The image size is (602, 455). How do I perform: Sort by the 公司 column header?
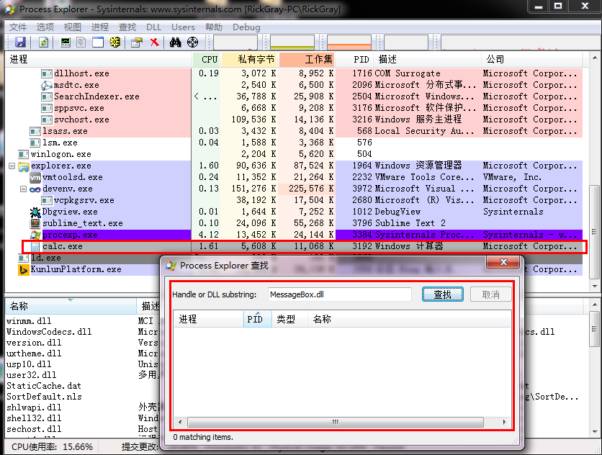tap(531, 60)
